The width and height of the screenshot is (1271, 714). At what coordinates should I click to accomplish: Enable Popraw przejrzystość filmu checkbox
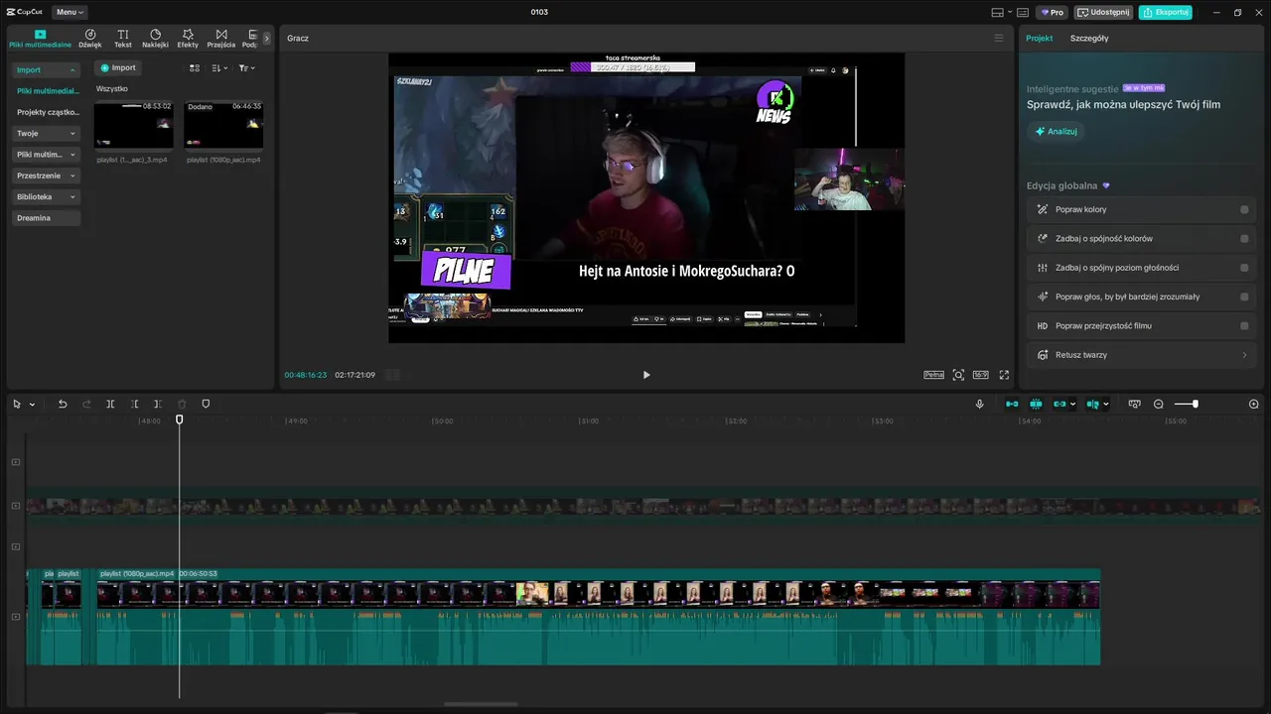coord(1244,325)
